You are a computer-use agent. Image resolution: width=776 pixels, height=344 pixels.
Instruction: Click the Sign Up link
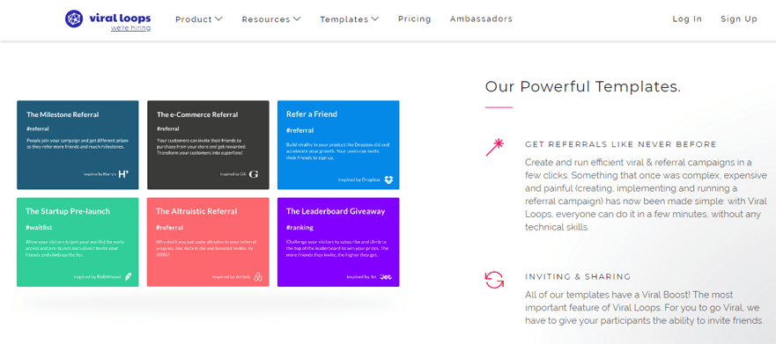(739, 18)
